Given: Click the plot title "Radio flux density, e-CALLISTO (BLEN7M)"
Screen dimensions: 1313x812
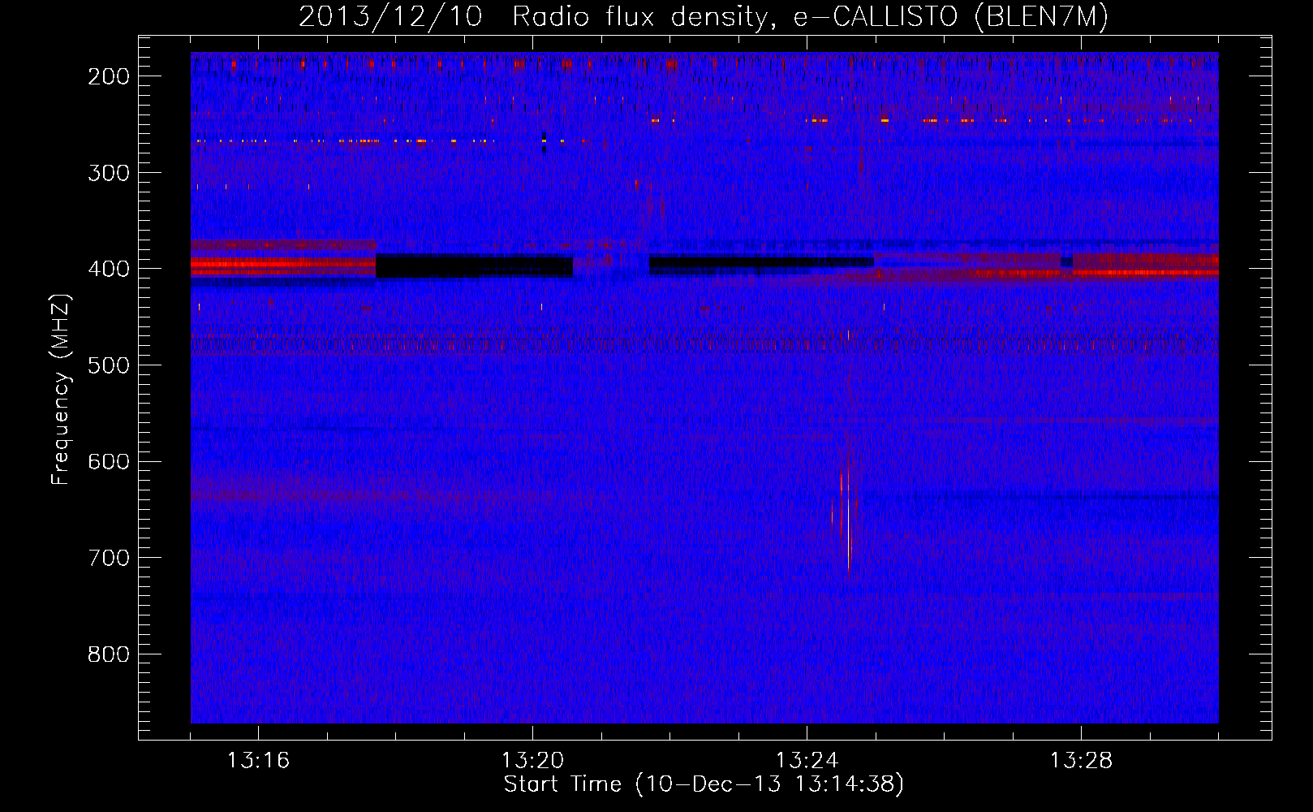Looking at the screenshot, I should click(810, 16).
